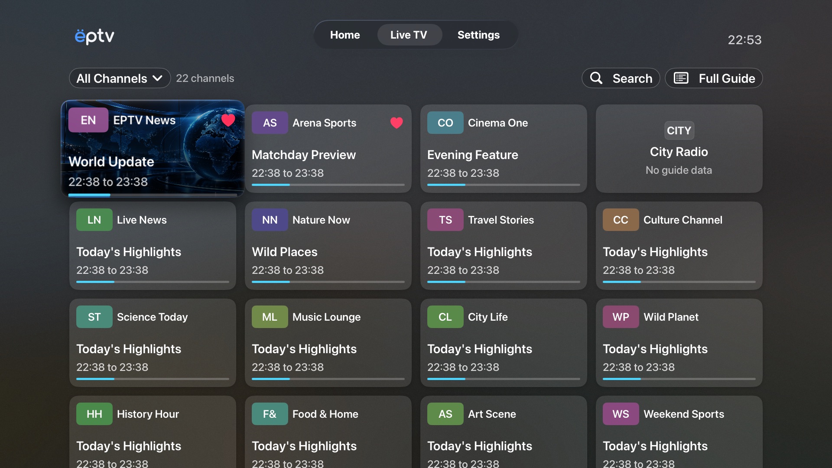Click the TS Travel Stories badge
This screenshot has height=468, width=832.
click(x=445, y=220)
